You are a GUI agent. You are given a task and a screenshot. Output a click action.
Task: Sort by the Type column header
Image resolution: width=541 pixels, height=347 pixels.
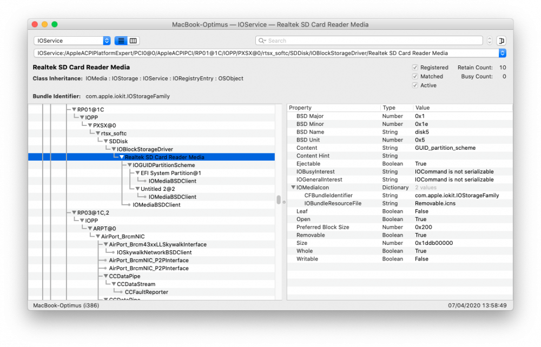(x=397, y=108)
